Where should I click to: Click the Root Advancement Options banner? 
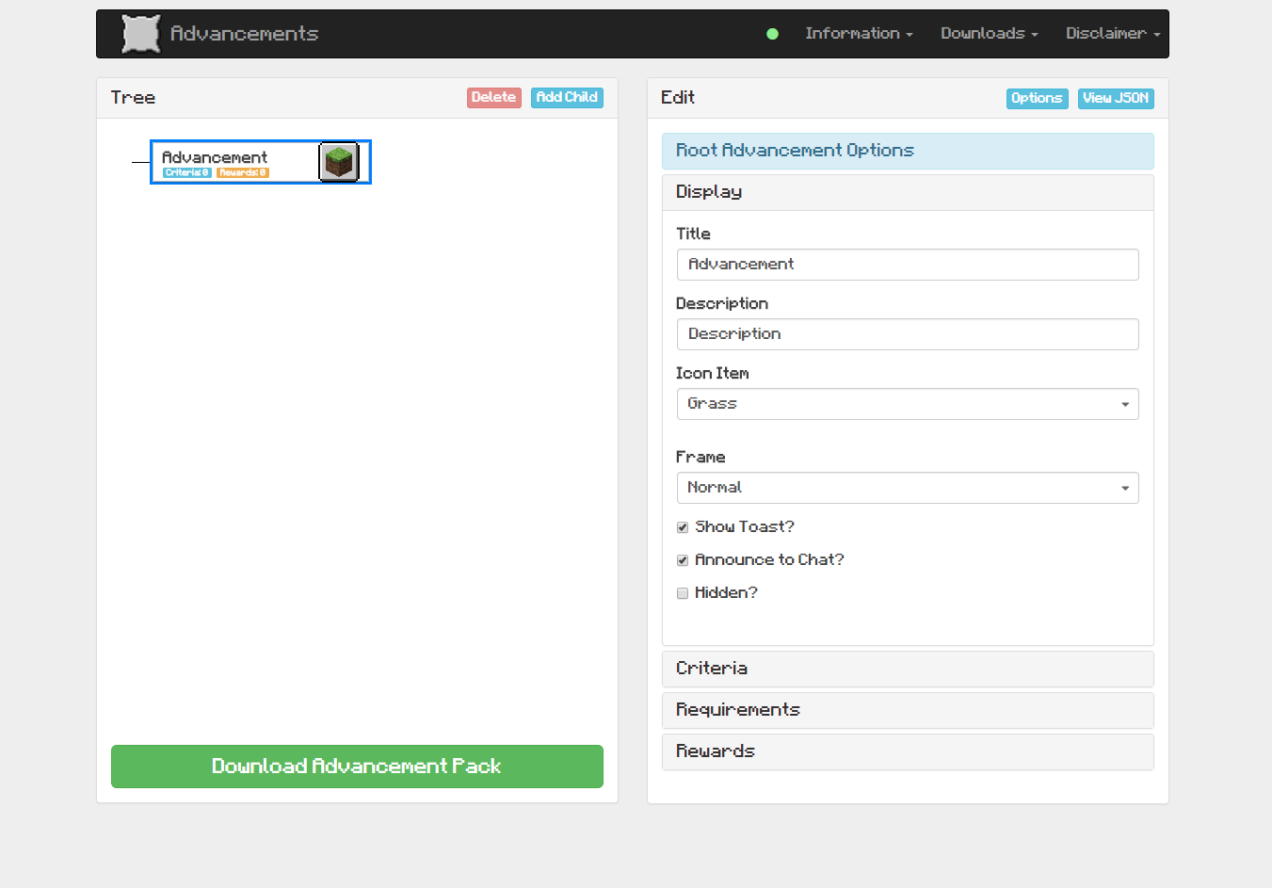point(908,151)
